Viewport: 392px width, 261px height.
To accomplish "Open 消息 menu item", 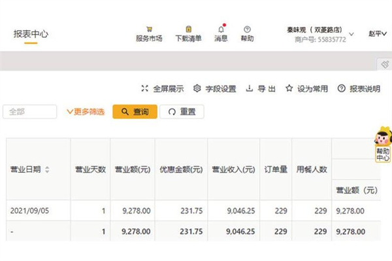I will [x=221, y=33].
